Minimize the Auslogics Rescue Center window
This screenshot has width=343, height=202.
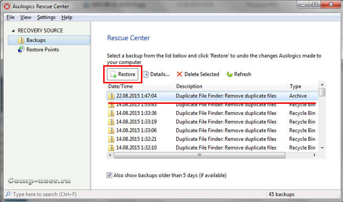303,5
